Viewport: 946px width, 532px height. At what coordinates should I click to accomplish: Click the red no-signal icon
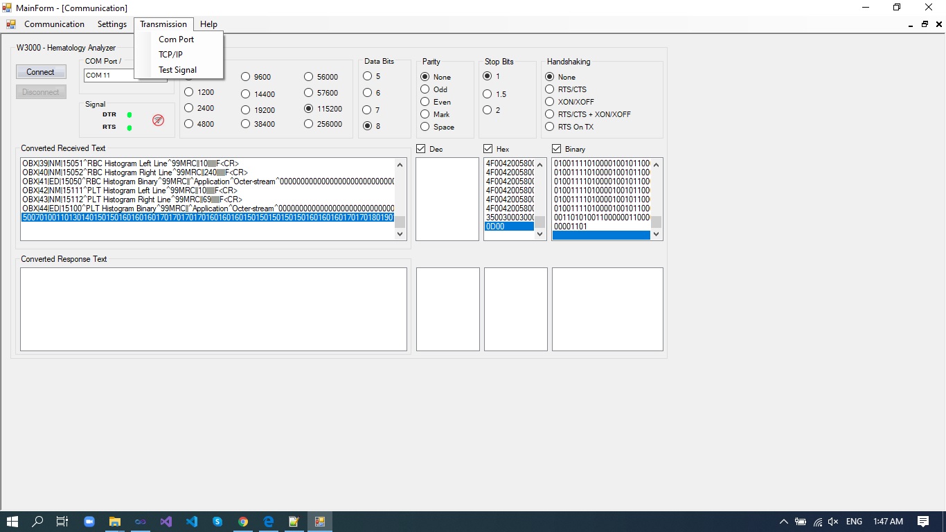(158, 120)
